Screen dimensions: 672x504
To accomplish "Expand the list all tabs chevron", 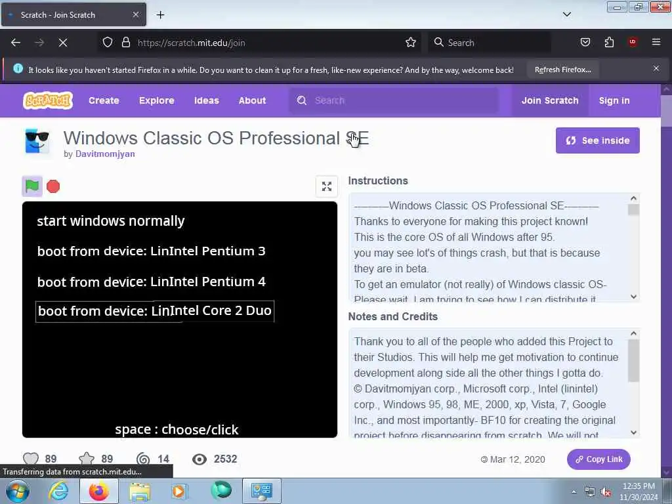I will pyautogui.click(x=566, y=14).
